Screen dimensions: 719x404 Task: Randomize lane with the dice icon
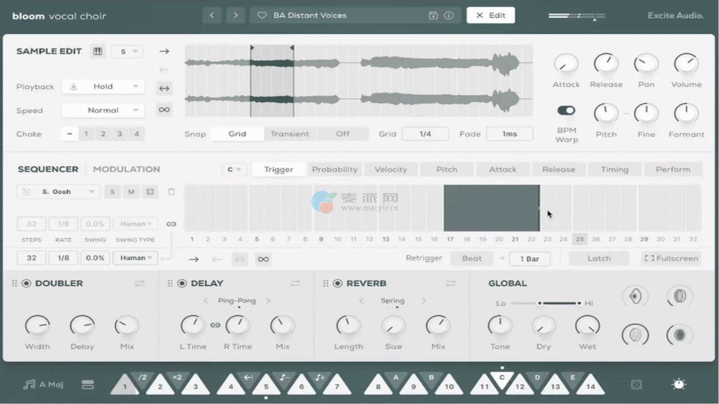(x=150, y=192)
